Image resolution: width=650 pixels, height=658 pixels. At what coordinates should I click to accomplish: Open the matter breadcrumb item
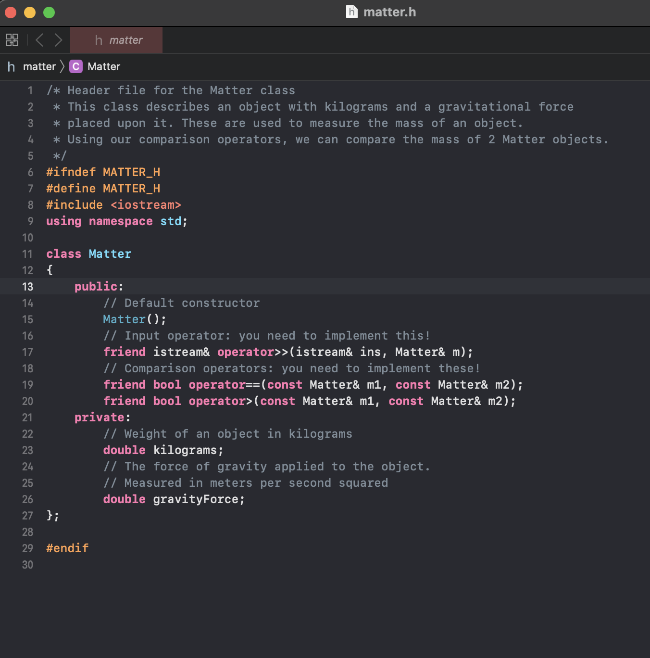(39, 66)
